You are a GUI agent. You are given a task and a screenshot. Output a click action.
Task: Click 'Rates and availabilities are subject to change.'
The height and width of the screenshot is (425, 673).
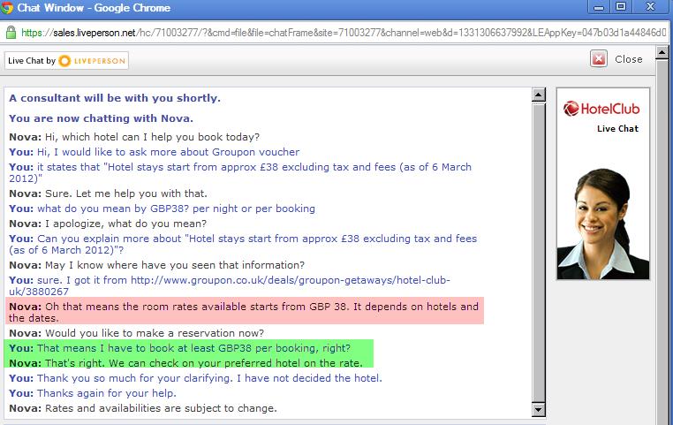(161, 408)
